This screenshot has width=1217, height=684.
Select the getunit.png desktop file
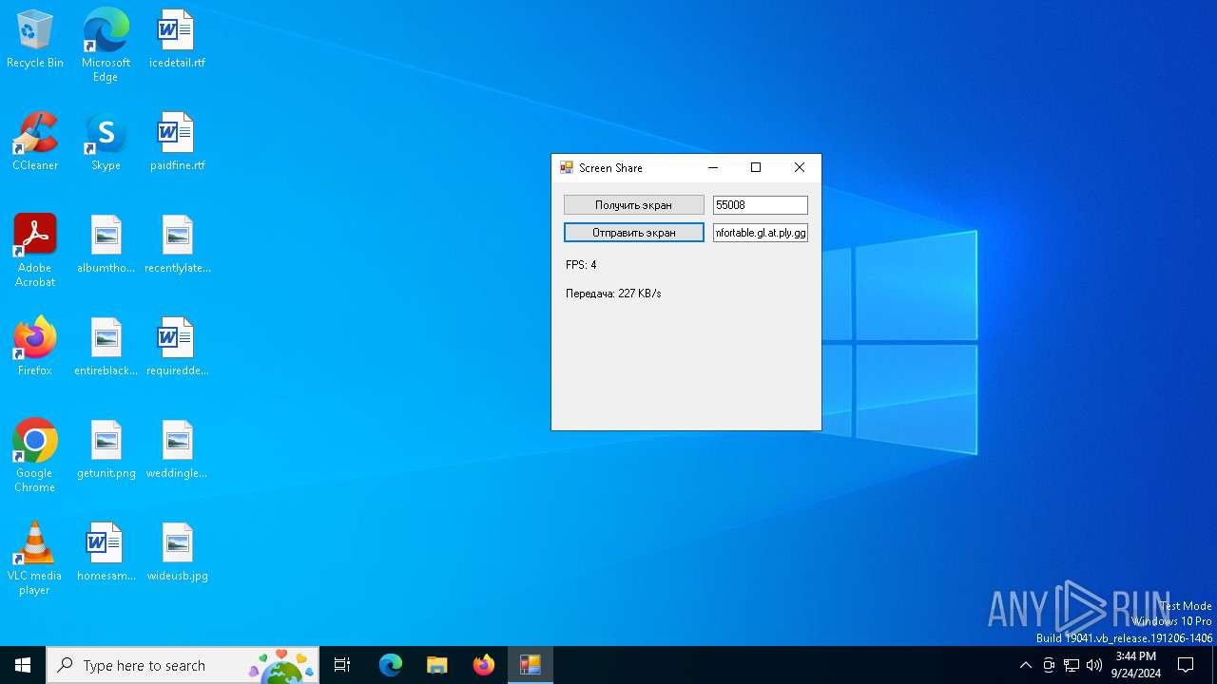(x=106, y=449)
